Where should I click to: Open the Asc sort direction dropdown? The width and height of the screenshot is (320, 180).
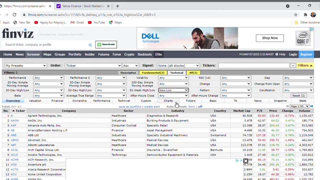[x=130, y=65]
